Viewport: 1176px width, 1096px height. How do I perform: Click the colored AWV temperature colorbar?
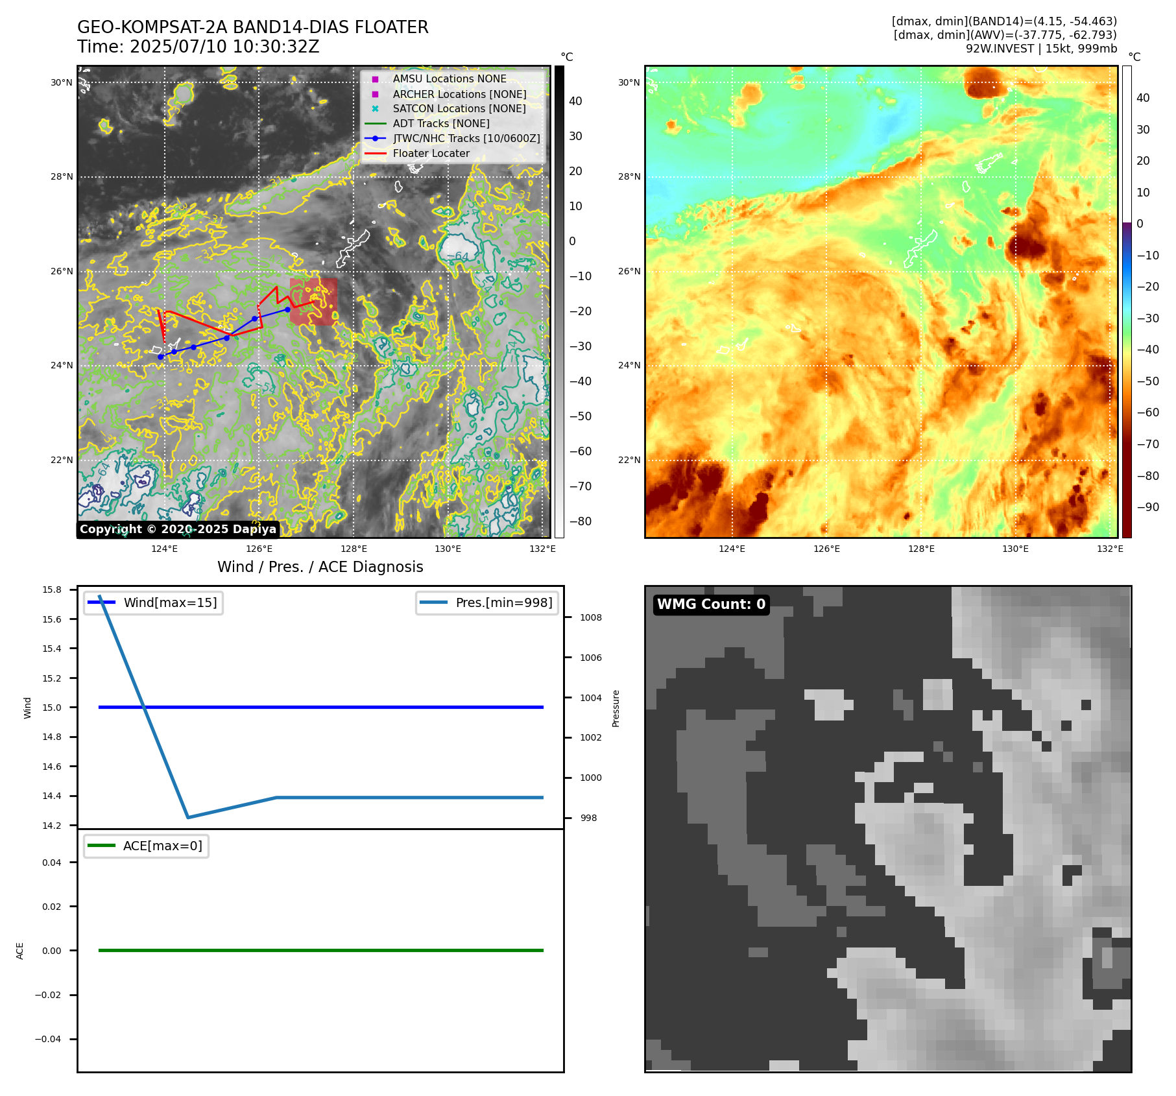click(x=1127, y=302)
